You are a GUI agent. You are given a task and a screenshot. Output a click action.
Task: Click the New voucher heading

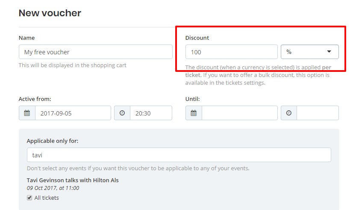click(x=50, y=13)
